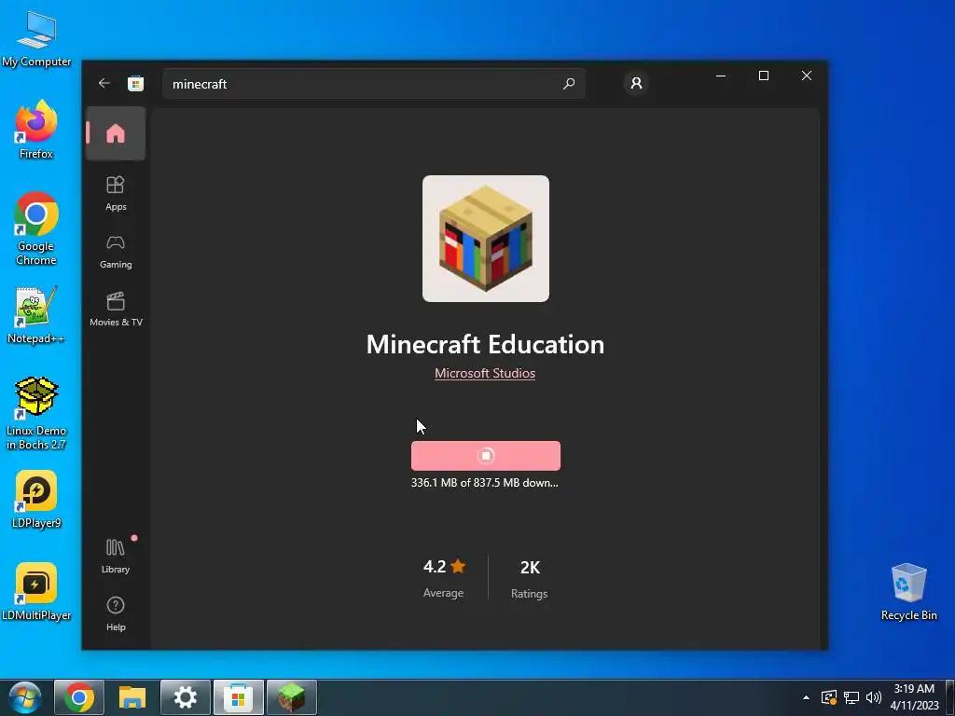Open the Library section
The image size is (955, 716).
[116, 557]
